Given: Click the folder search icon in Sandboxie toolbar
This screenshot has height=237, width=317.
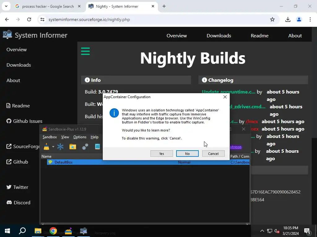Looking at the screenshot, I should [x=72, y=147].
